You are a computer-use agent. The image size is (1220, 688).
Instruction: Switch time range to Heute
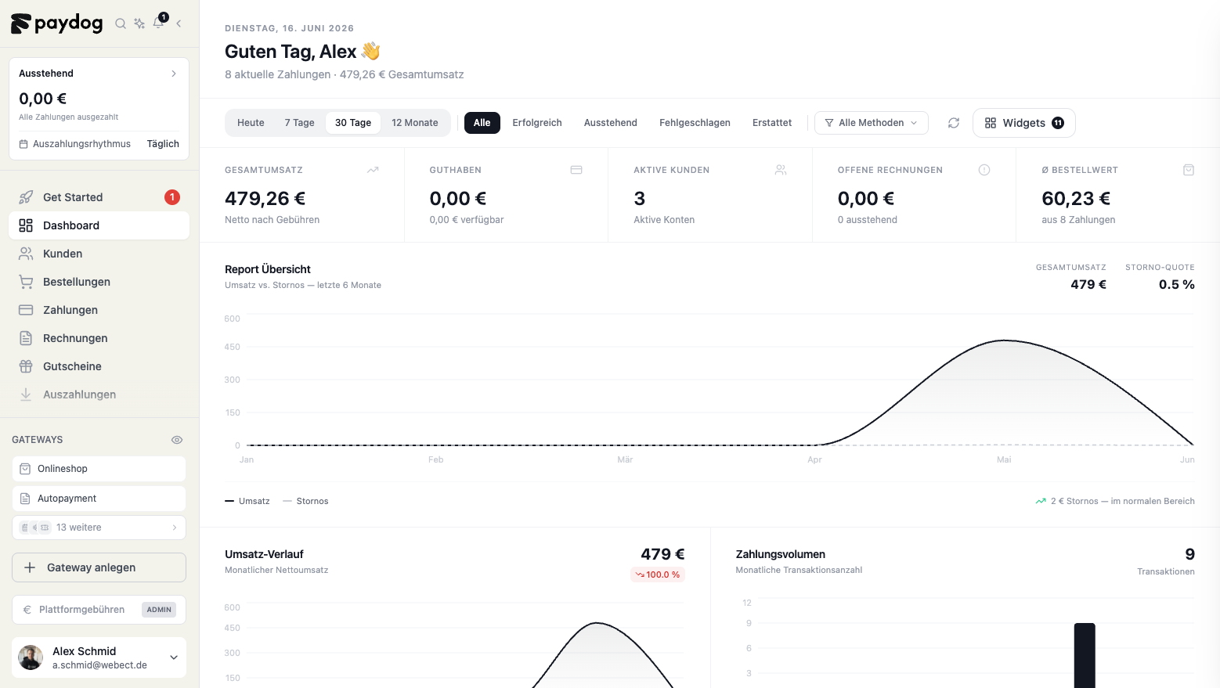pos(251,123)
